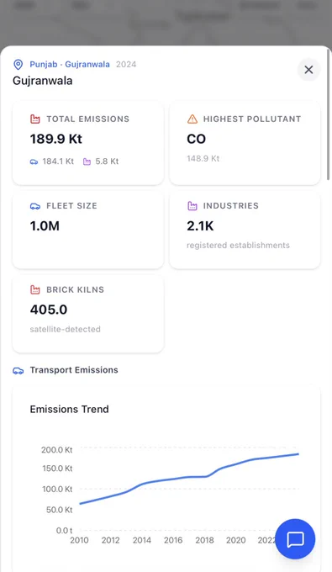Click the car icon beside Fleet Size
The height and width of the screenshot is (572, 332).
pyautogui.click(x=35, y=206)
